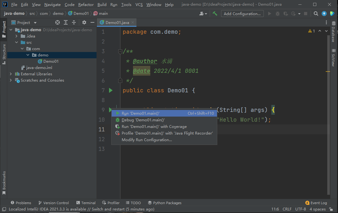
Task: Click the fold marker at Javadoc start
Action: pyautogui.click(x=120, y=51)
